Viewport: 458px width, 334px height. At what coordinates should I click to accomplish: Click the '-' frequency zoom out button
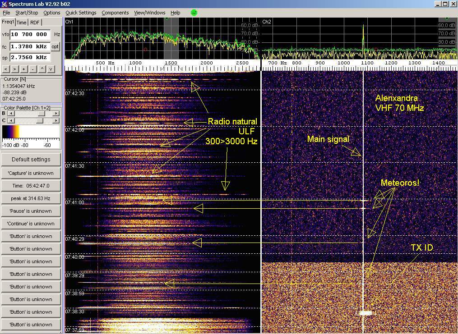click(32, 69)
